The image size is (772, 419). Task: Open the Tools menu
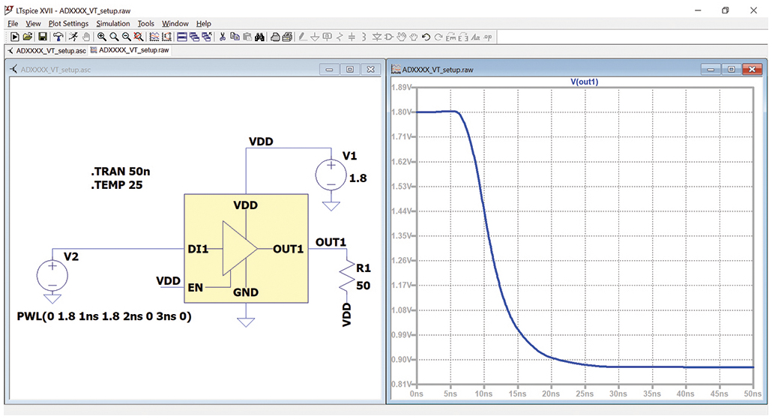click(145, 24)
